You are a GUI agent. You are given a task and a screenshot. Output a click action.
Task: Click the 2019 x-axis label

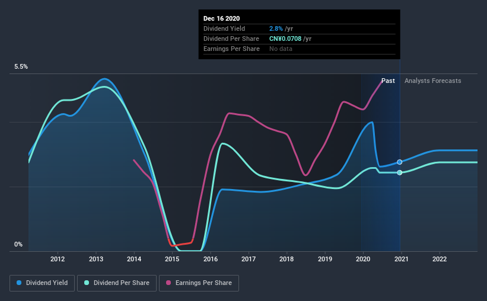coord(325,259)
